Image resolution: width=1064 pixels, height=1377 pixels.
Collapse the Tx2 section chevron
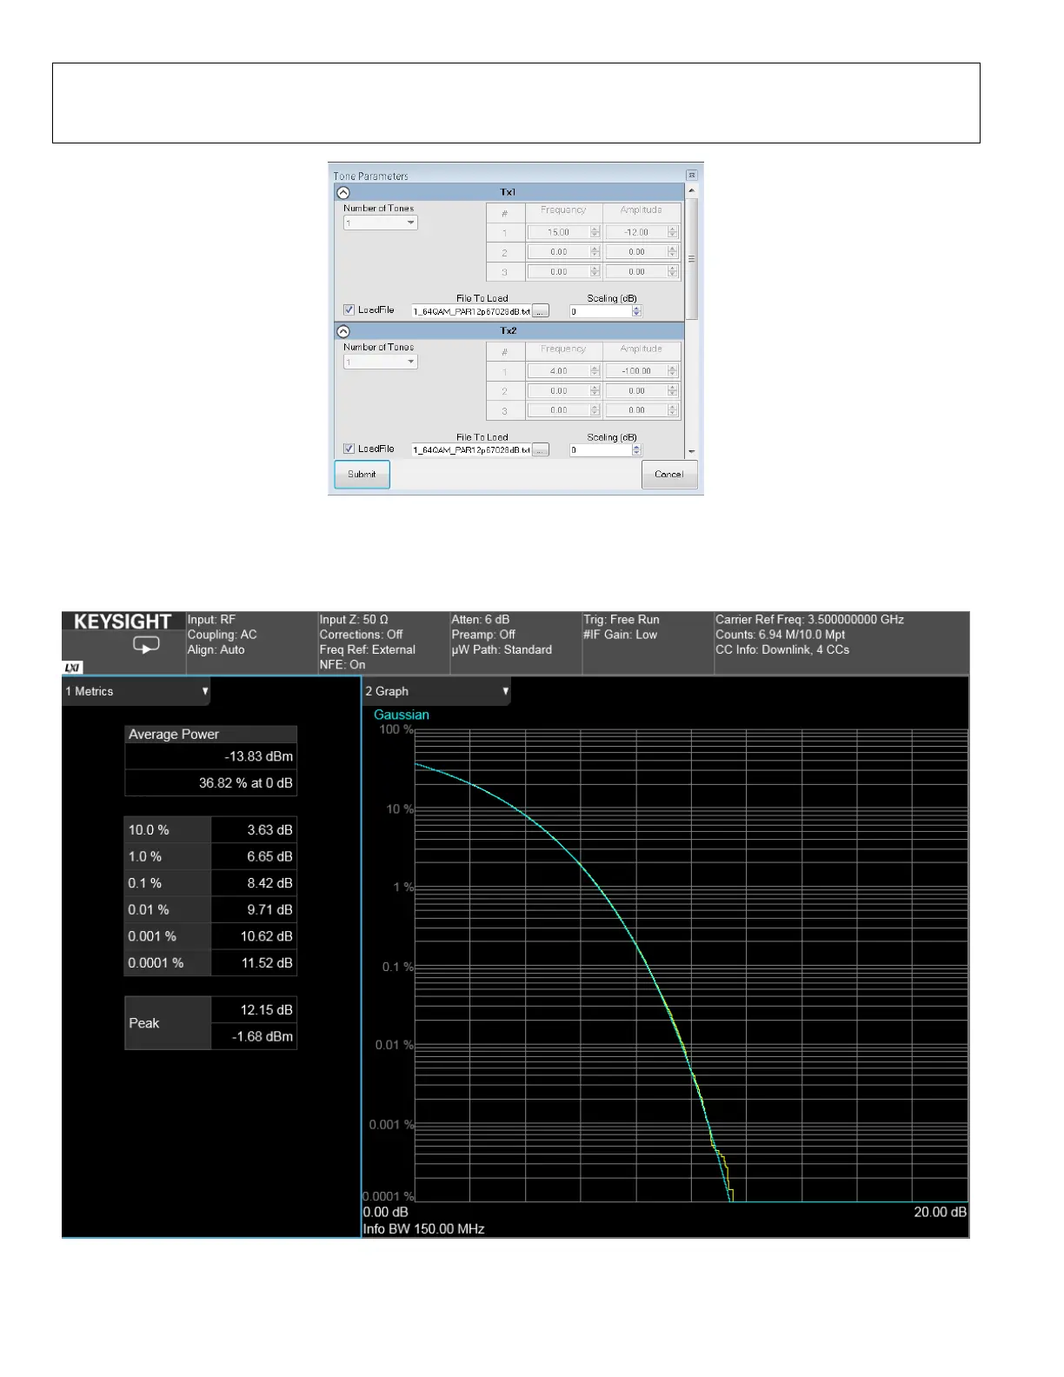(x=343, y=332)
